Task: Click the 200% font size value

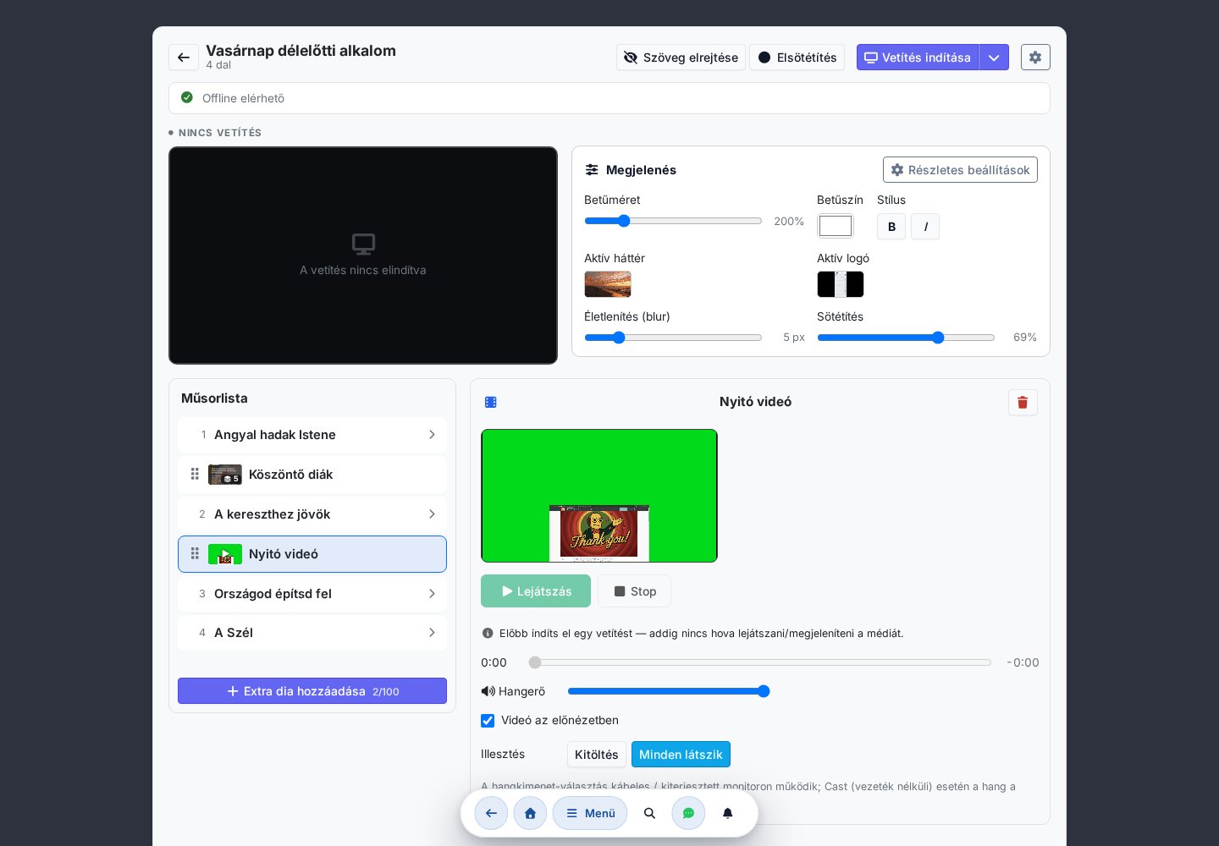Action: click(789, 221)
